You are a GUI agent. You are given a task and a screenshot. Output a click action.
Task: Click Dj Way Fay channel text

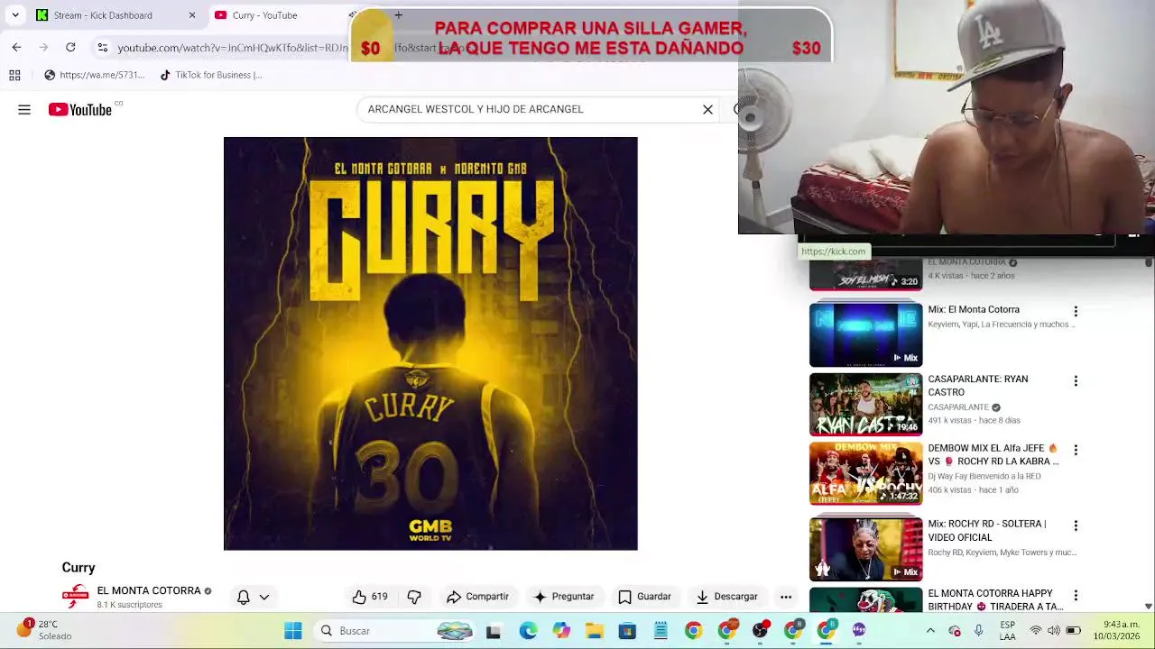(984, 476)
